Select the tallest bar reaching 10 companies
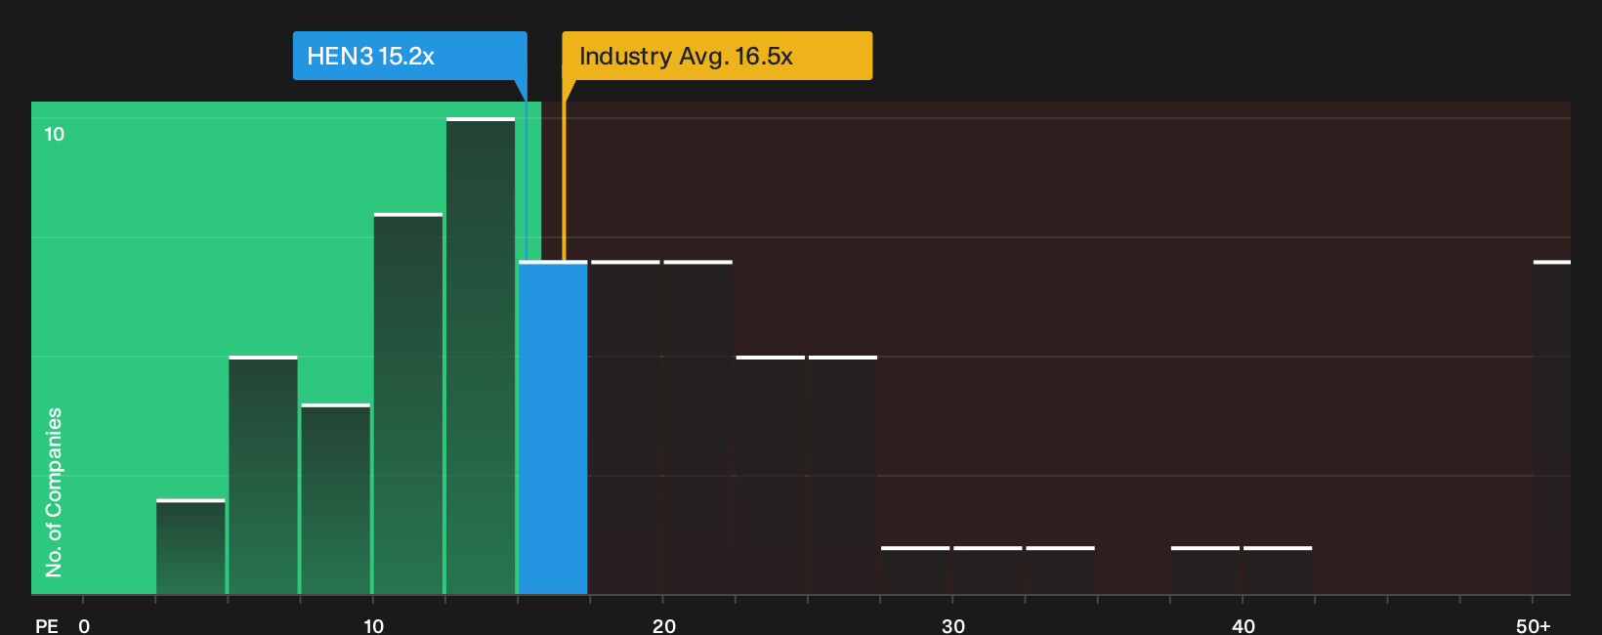The height and width of the screenshot is (635, 1602). 481,357
